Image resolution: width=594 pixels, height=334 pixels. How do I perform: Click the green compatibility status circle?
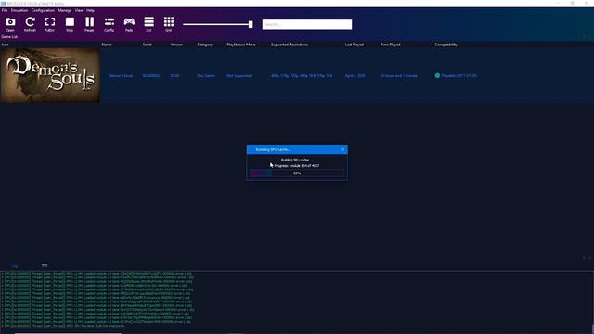coord(437,76)
